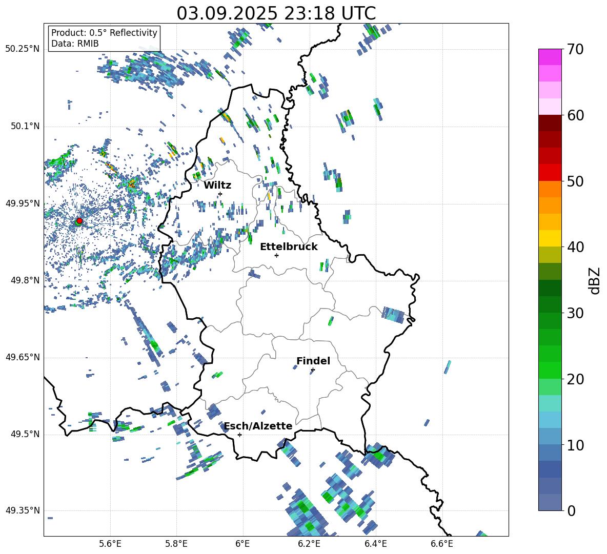Click the 5.6°E longitude label
This screenshot has height=554, width=607.
[x=110, y=544]
